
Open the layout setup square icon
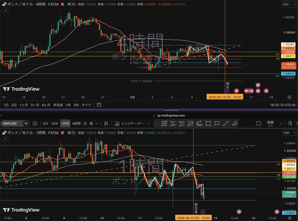pos(259,124)
